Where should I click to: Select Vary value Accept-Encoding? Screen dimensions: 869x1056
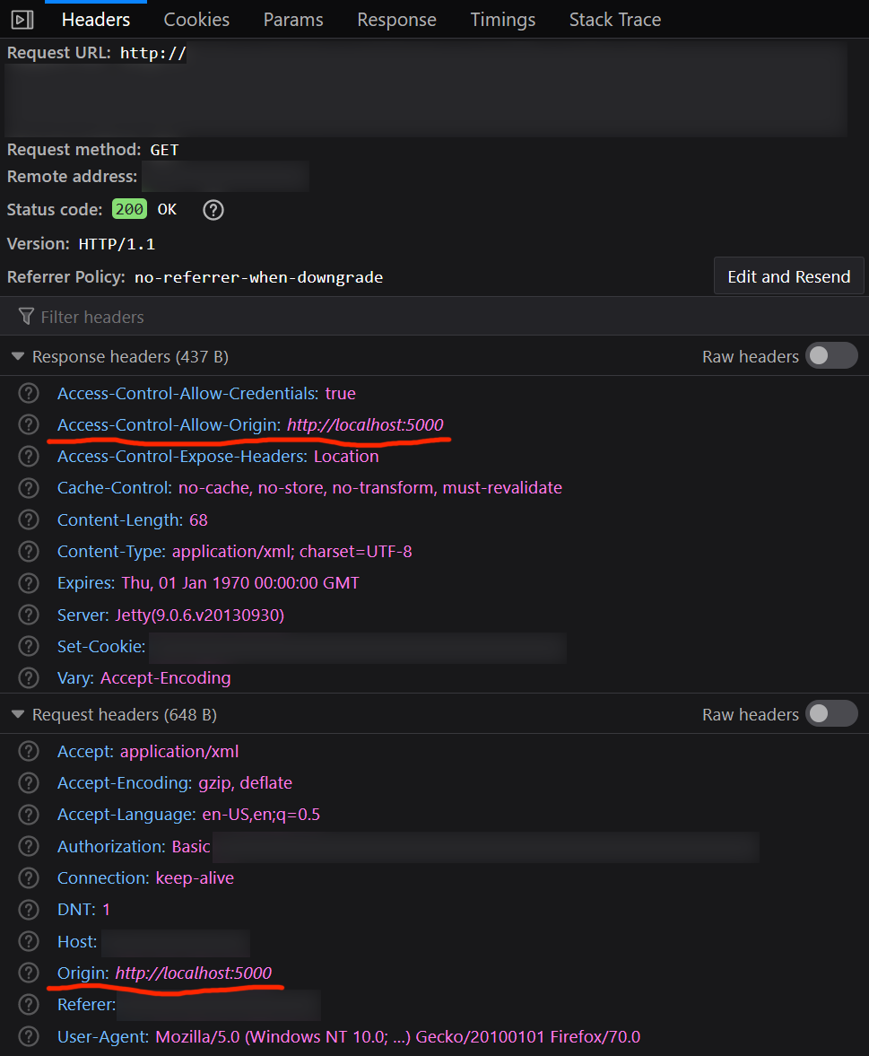[x=165, y=677]
